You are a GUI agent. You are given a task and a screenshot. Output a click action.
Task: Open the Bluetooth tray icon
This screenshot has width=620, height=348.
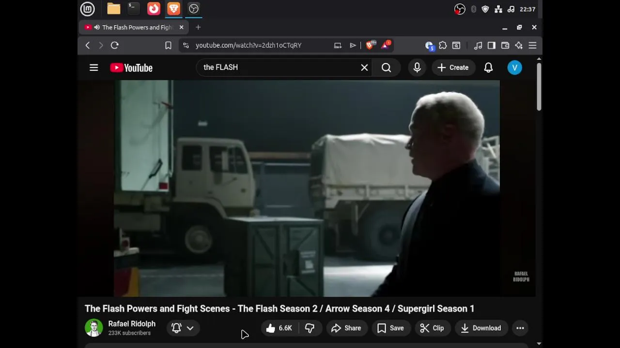coord(474,9)
